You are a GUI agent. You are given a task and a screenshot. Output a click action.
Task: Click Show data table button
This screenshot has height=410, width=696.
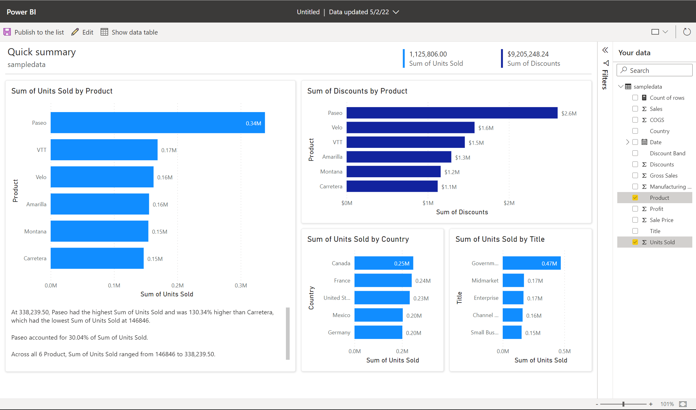tap(129, 32)
